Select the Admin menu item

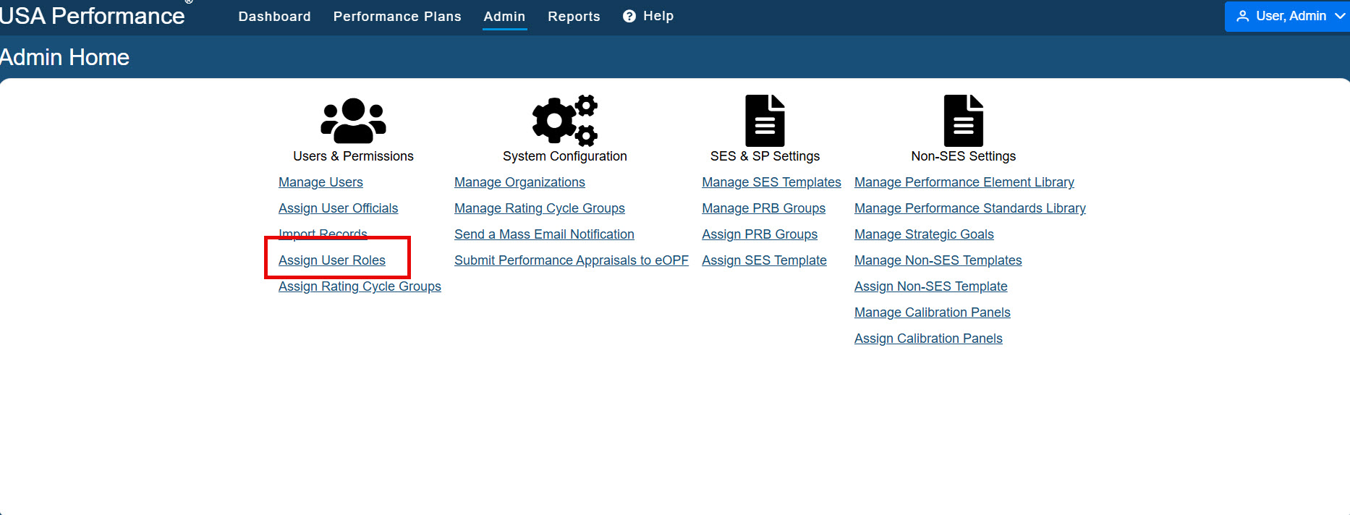[504, 16]
